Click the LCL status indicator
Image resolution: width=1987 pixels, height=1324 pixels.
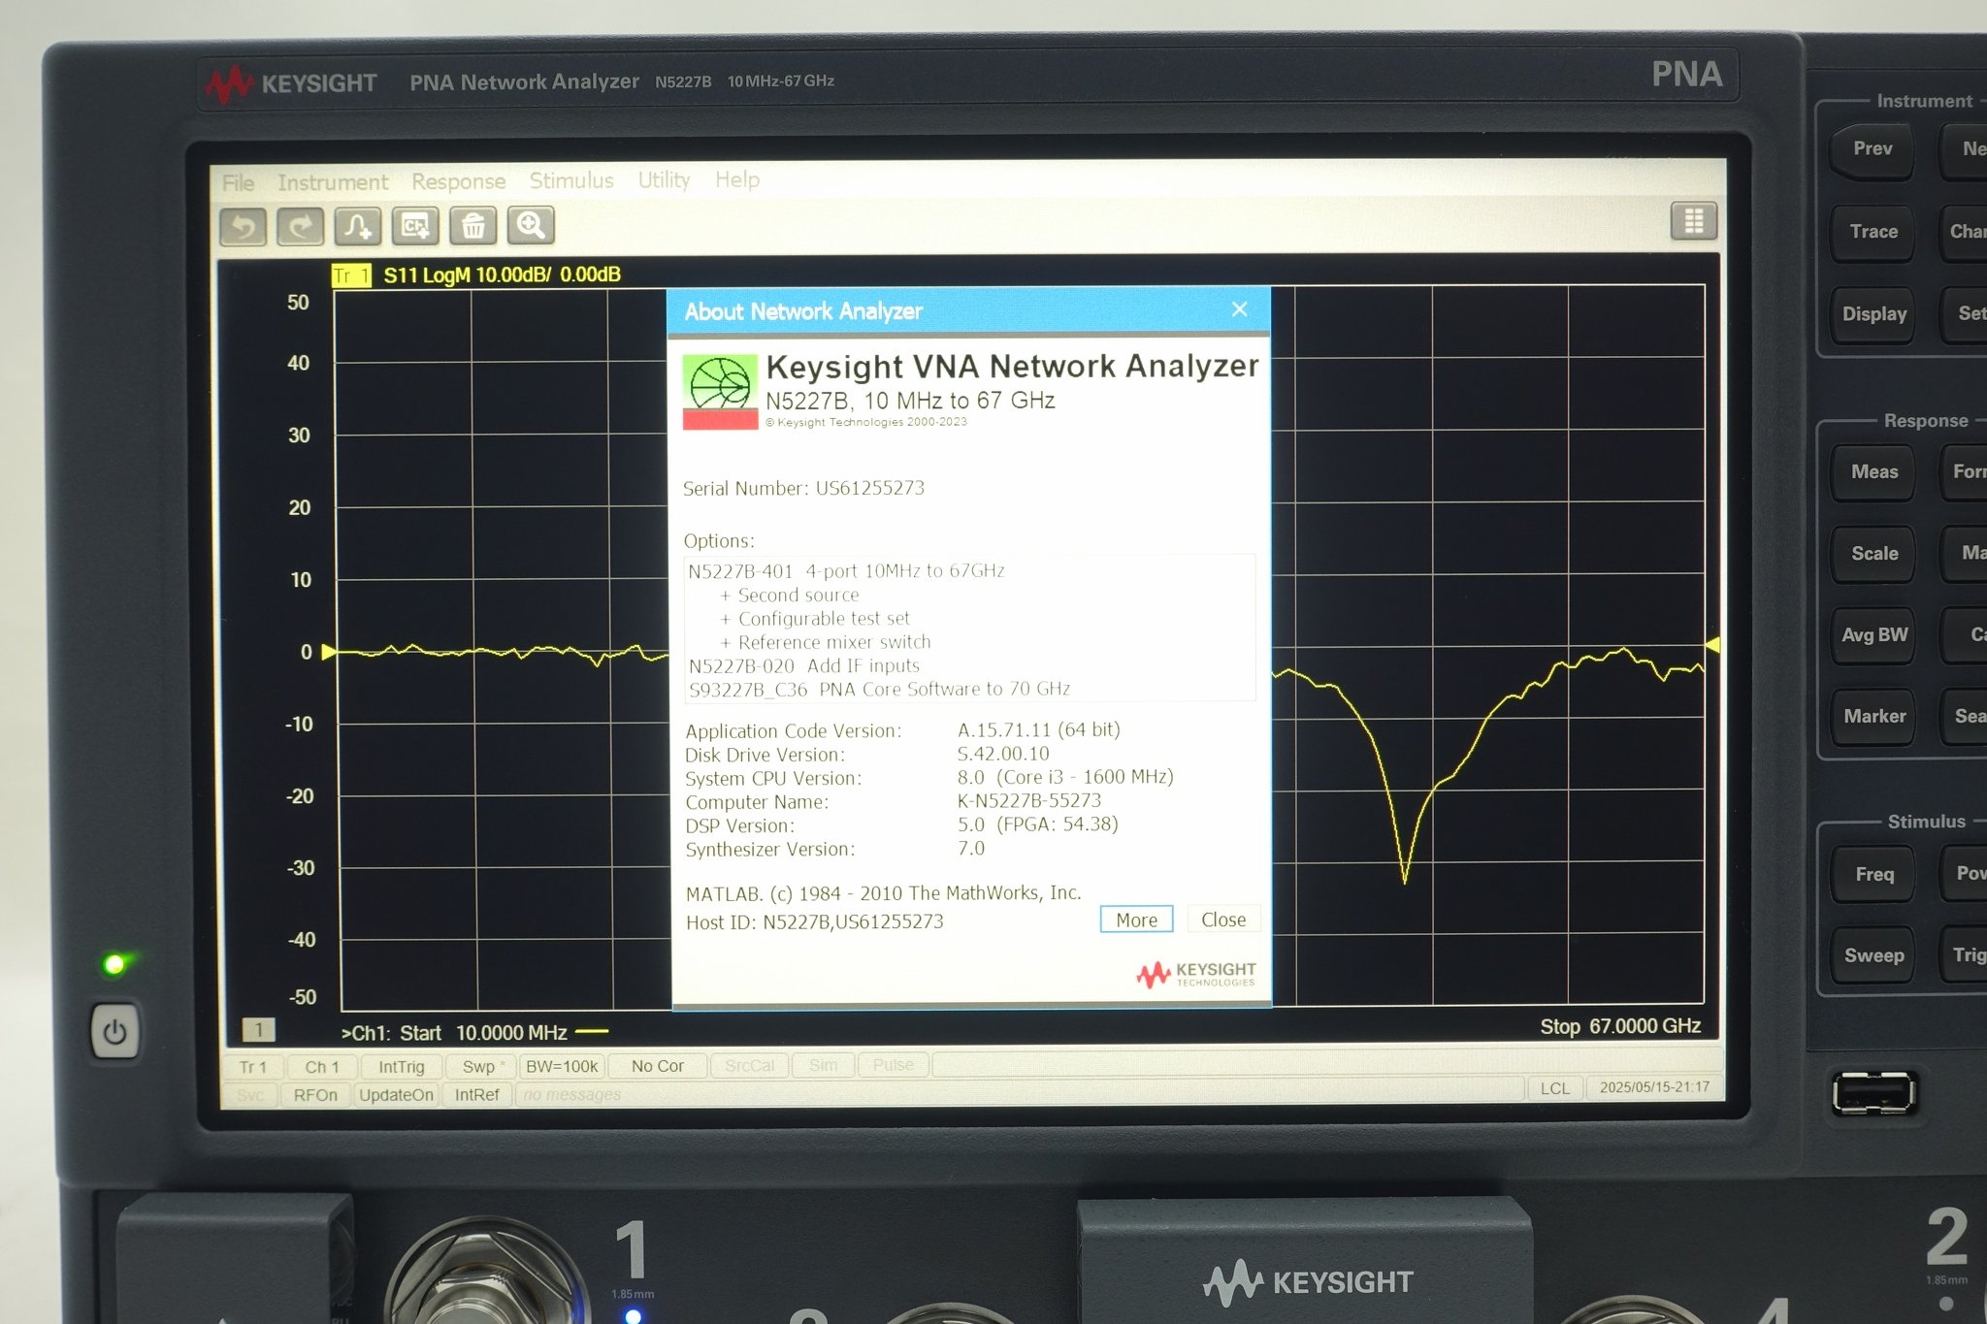tap(1555, 1088)
